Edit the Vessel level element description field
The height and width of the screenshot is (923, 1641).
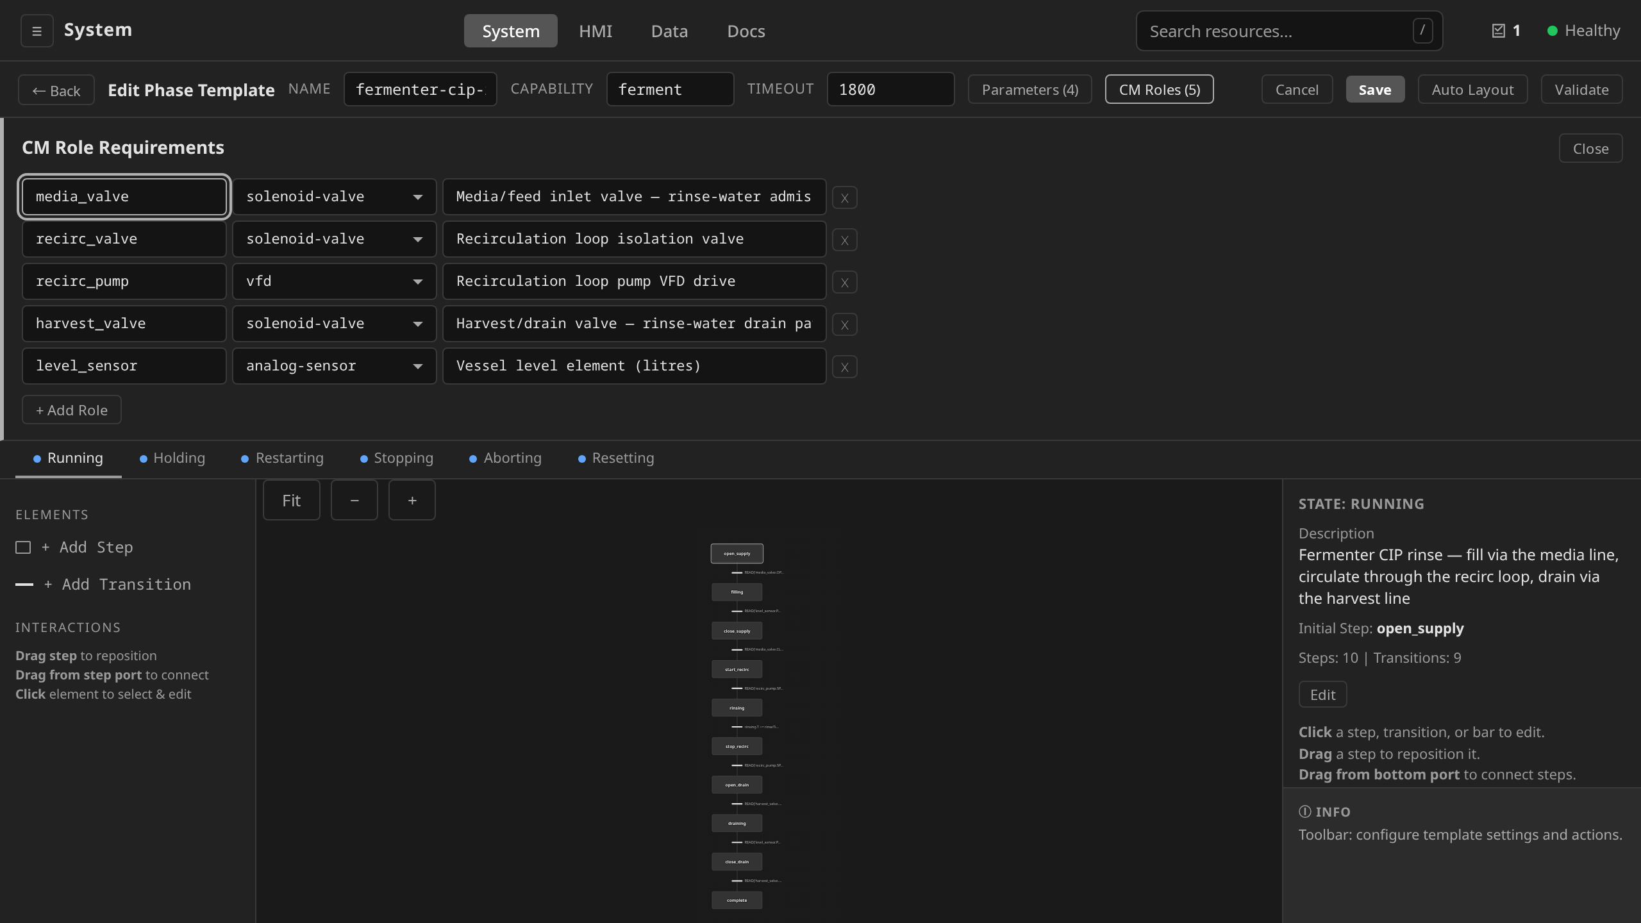[x=634, y=366]
